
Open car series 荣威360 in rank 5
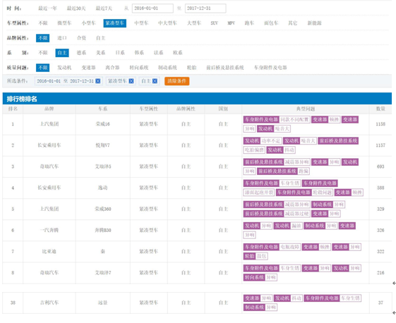[103, 209]
